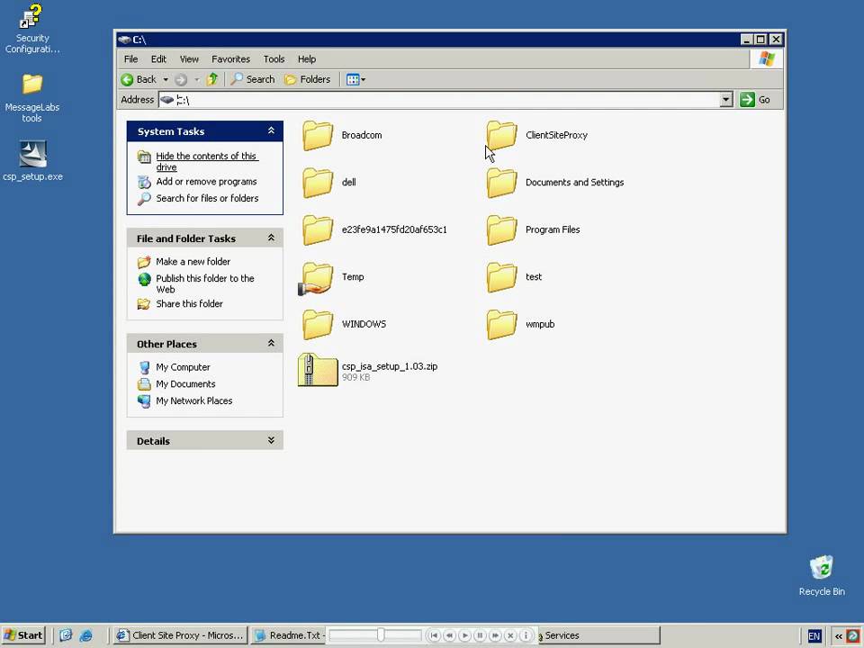Click the Up folder toolbar icon
Viewport: 864px width, 648px height.
point(213,79)
